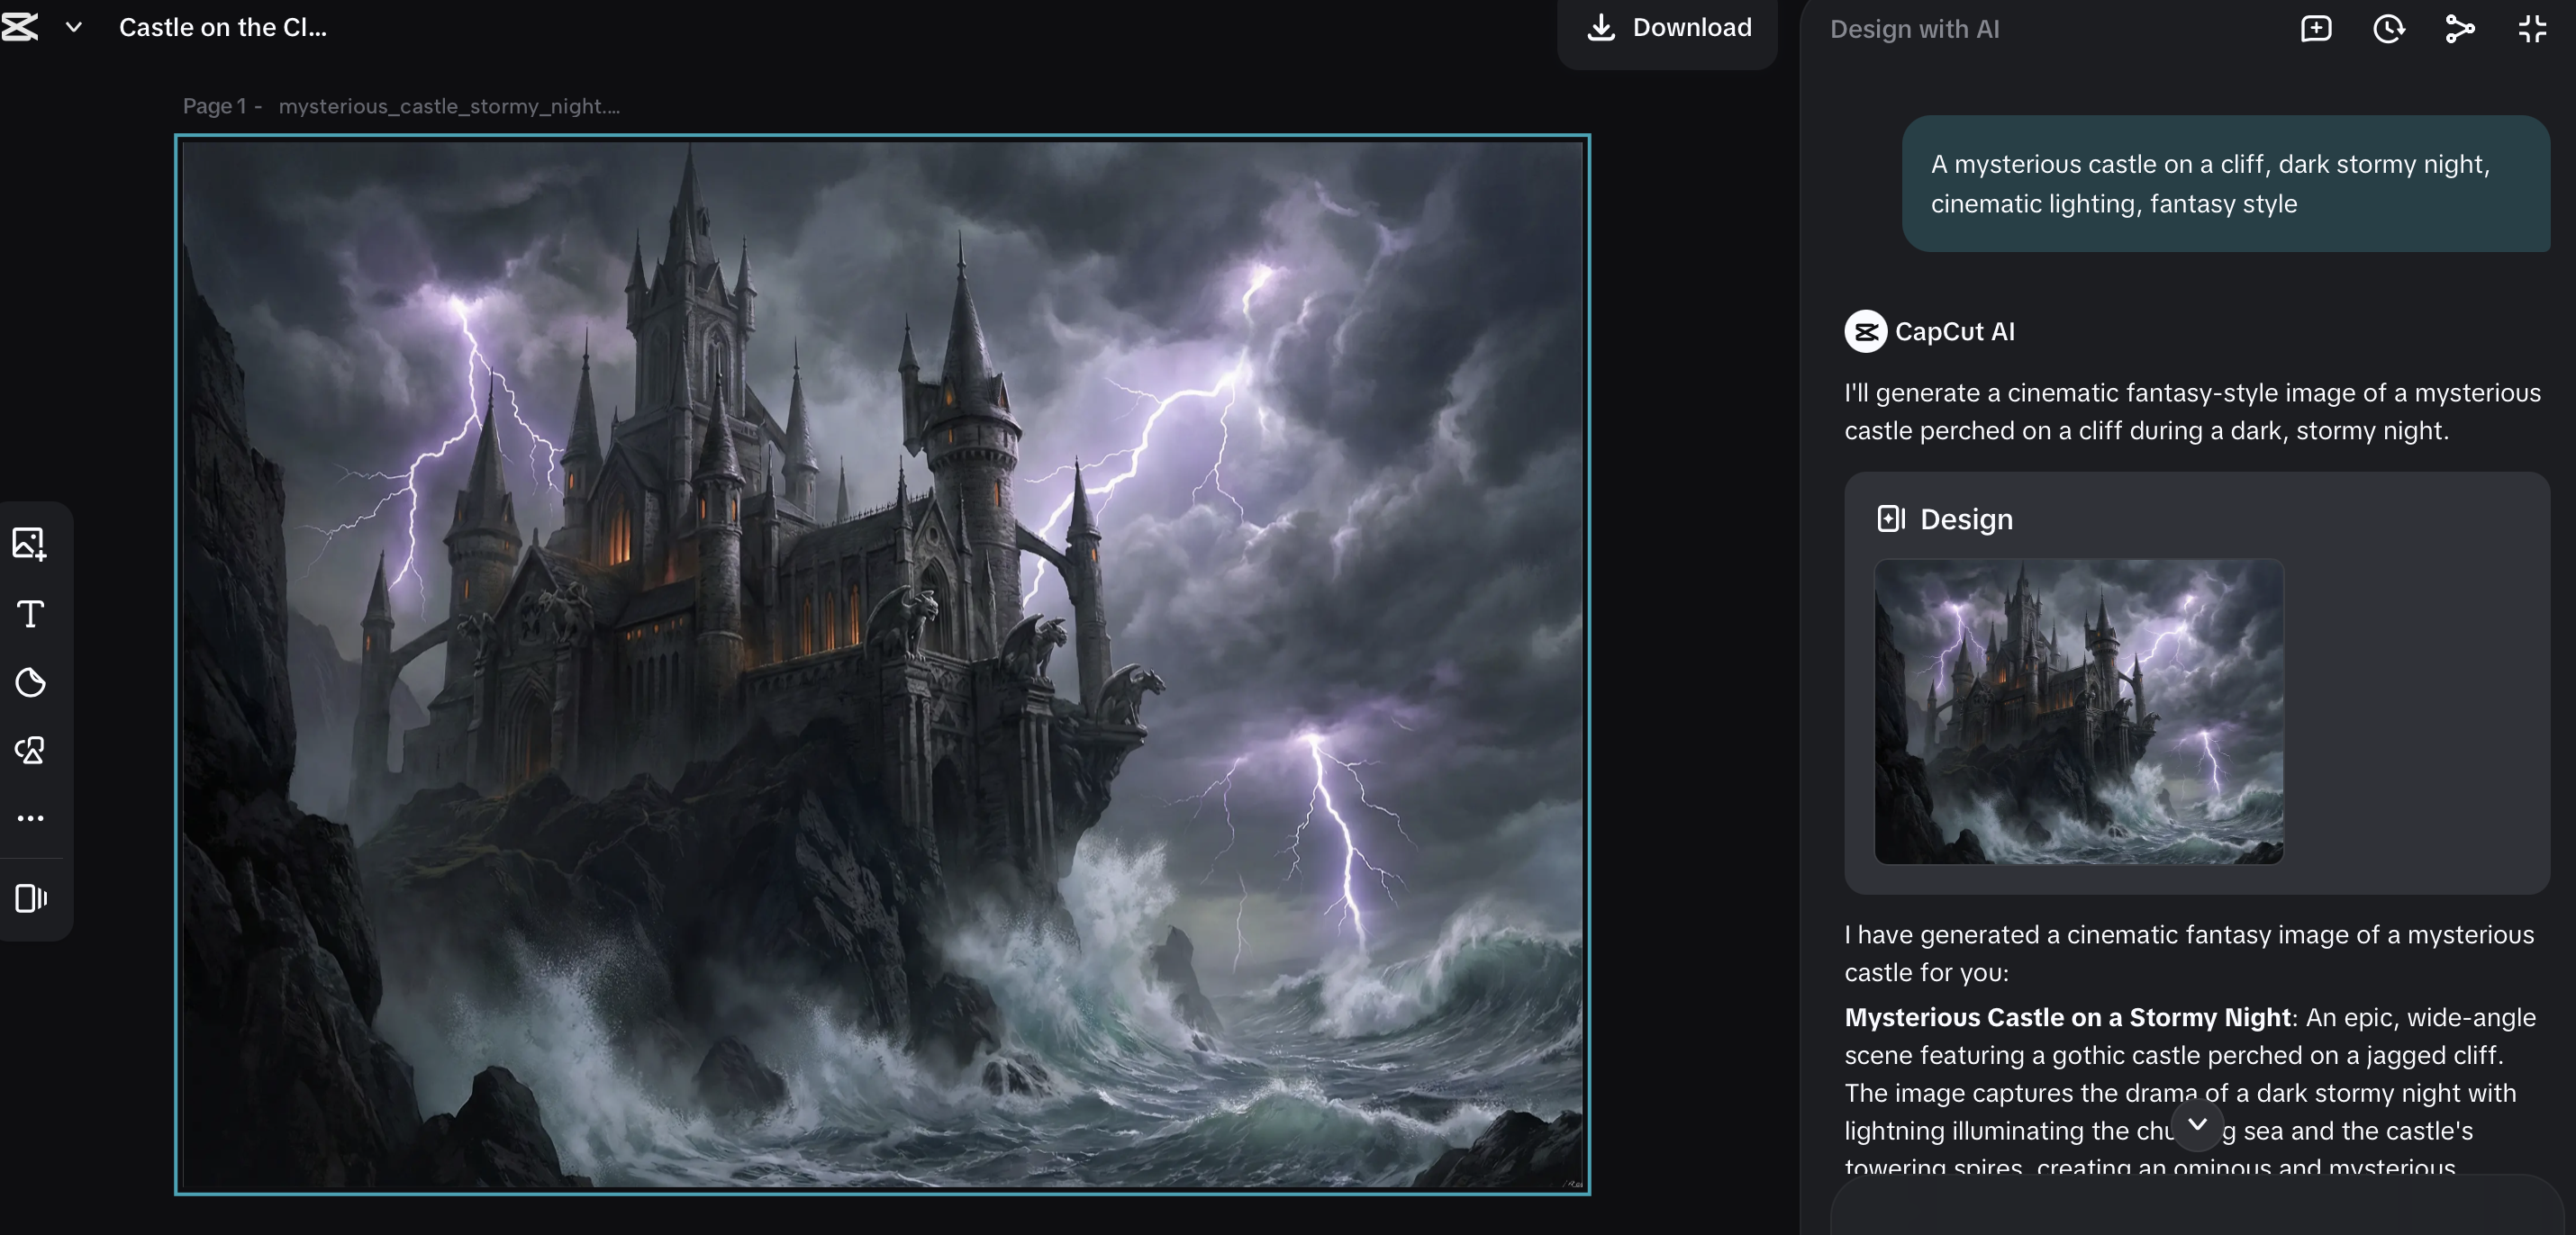The height and width of the screenshot is (1235, 2576).
Task: Start a new AI chat
Action: click(x=2315, y=29)
